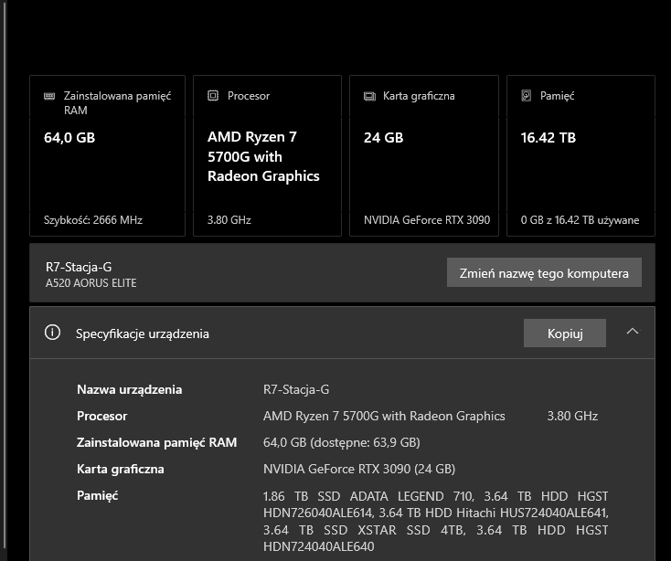Click Pamięć label in specifications list

[97, 495]
